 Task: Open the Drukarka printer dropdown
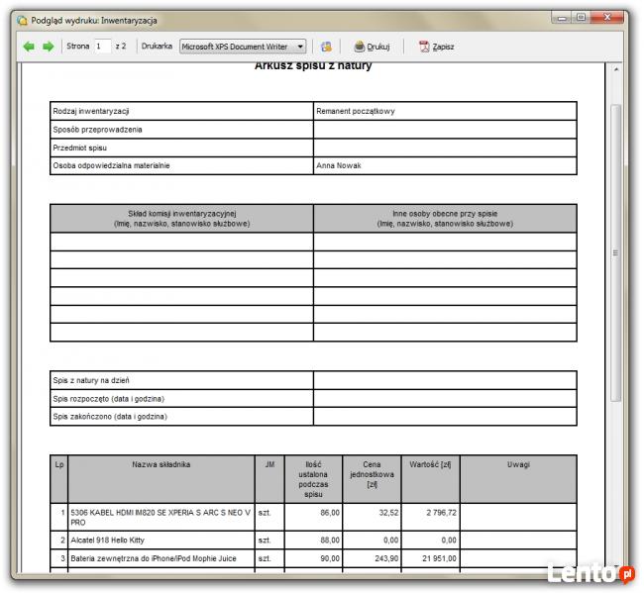click(243, 47)
